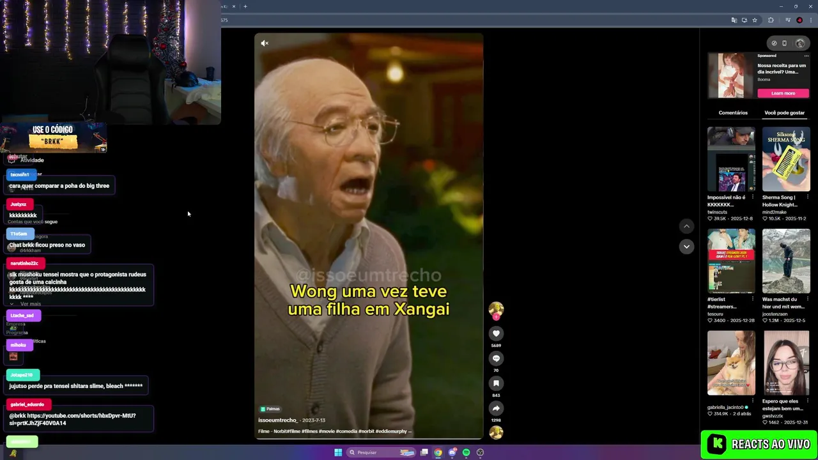Open comments via the speech bubble icon

pyautogui.click(x=496, y=358)
